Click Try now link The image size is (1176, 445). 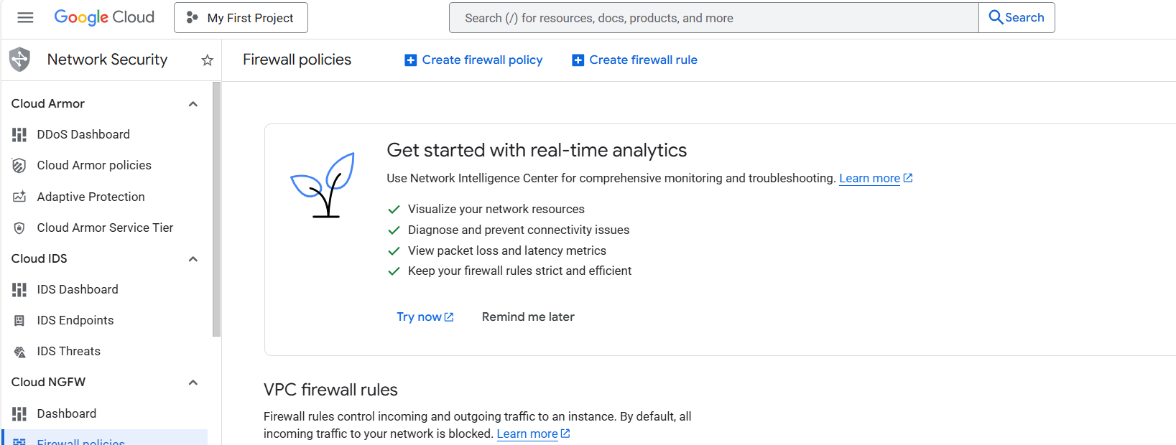click(x=419, y=317)
